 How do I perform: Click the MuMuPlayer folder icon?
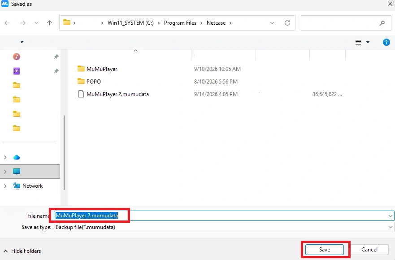[81, 69]
